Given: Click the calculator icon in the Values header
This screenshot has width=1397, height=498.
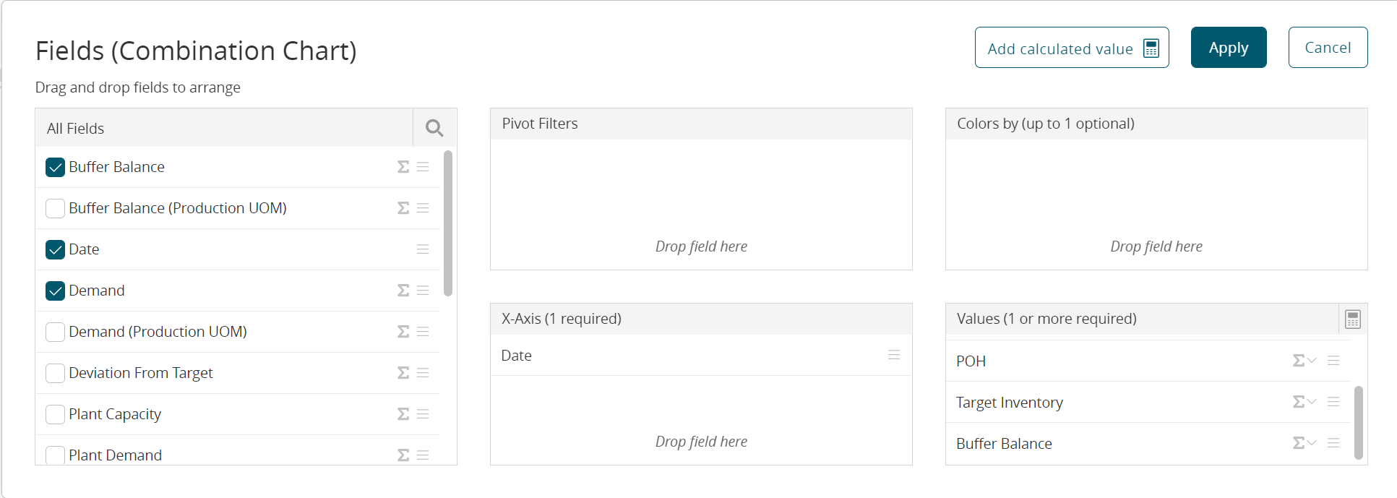Looking at the screenshot, I should (1352, 319).
